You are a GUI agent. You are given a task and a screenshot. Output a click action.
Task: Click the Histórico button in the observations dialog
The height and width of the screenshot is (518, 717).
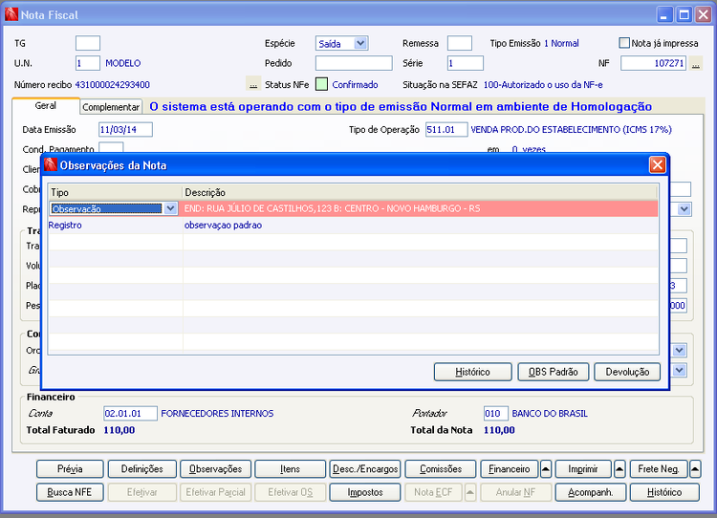tap(472, 372)
